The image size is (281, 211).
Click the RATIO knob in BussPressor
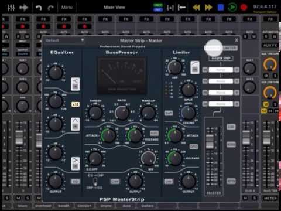[122, 113]
